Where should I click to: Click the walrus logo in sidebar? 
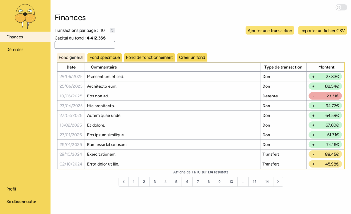point(25,16)
